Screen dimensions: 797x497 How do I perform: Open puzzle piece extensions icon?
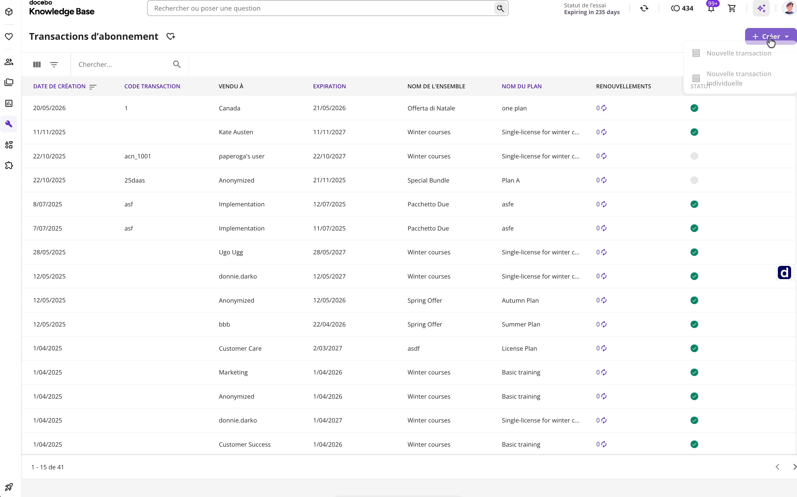[9, 165]
